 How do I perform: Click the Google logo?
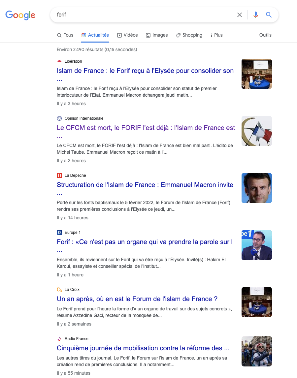20,15
